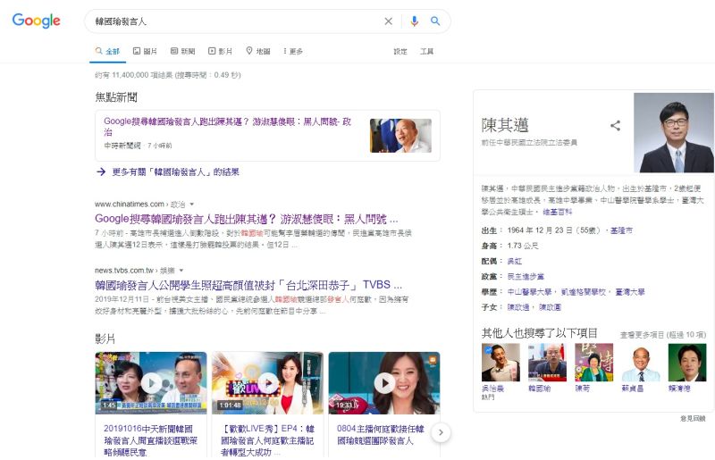Click the Google logo
The image size is (715, 460).
coord(36,21)
